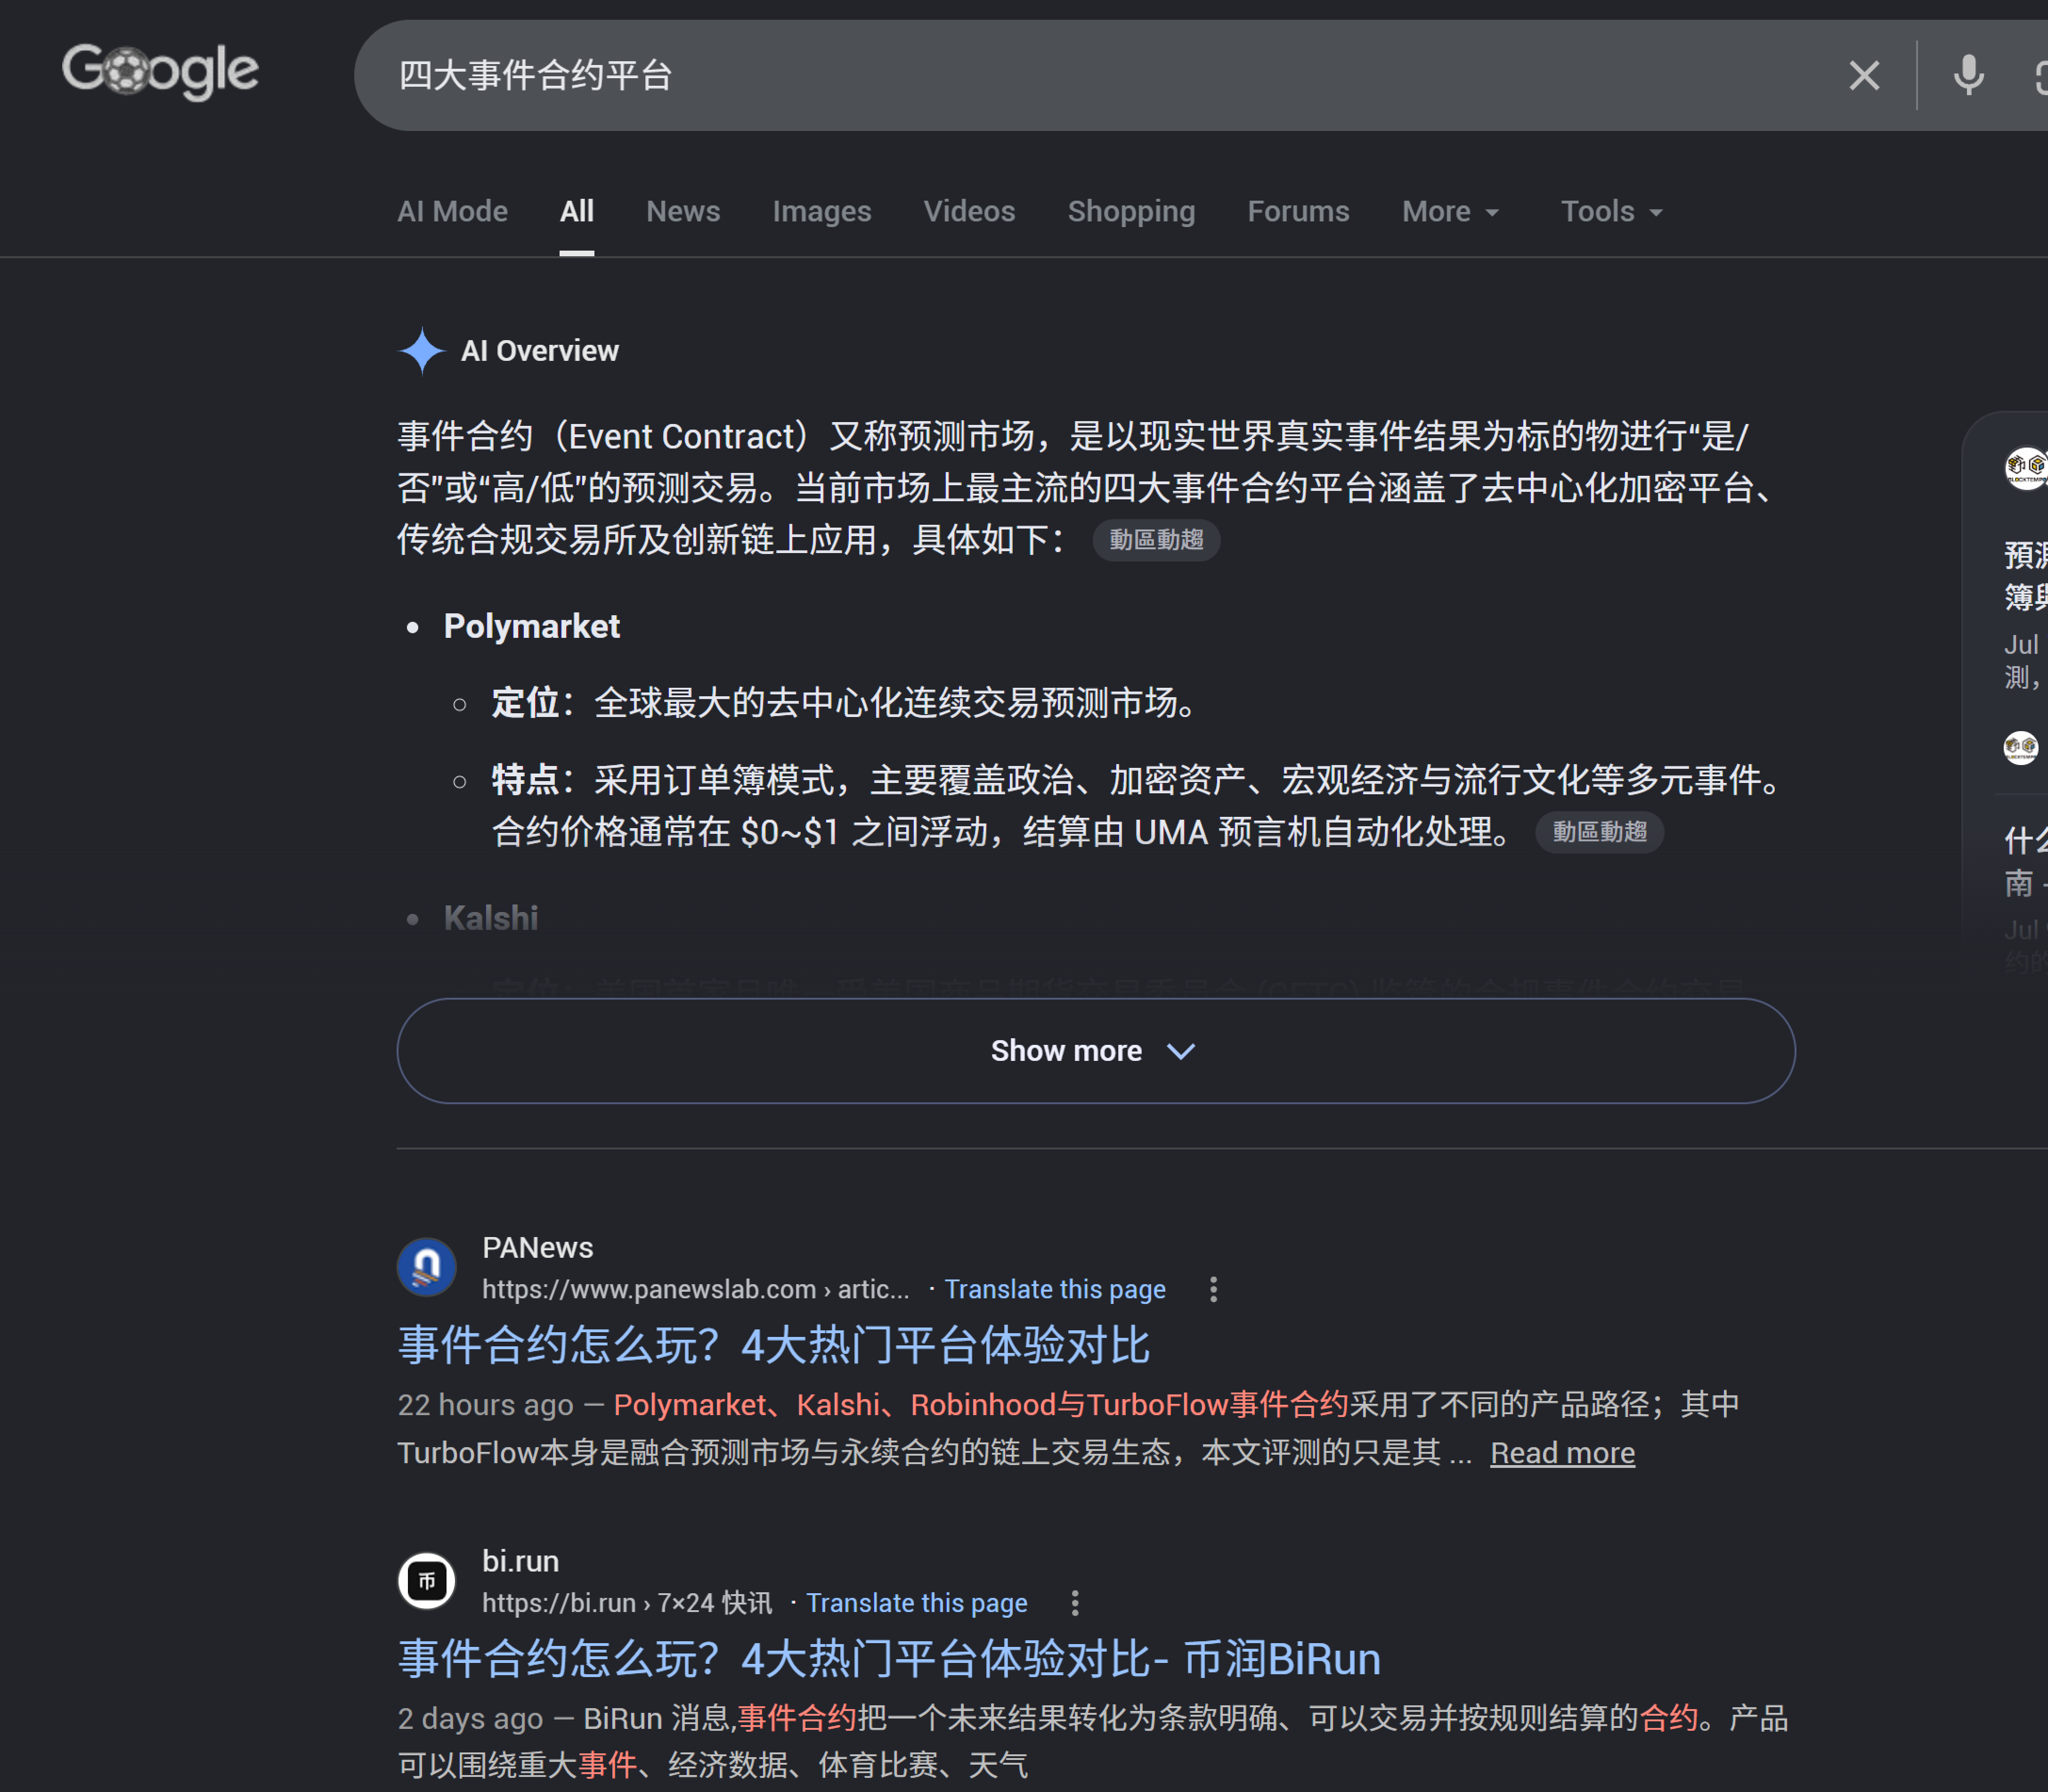2048x1792 pixels.
Task: Expand the More search filters dropdown
Action: click(x=1450, y=212)
